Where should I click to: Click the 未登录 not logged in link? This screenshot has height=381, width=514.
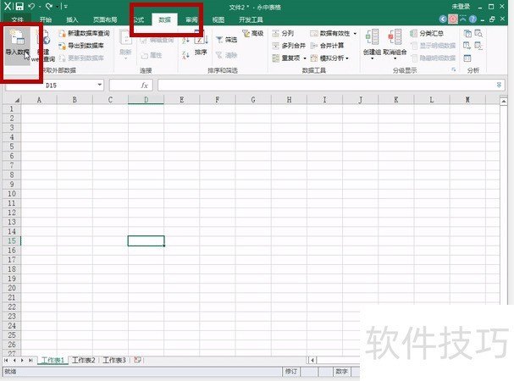coord(461,6)
